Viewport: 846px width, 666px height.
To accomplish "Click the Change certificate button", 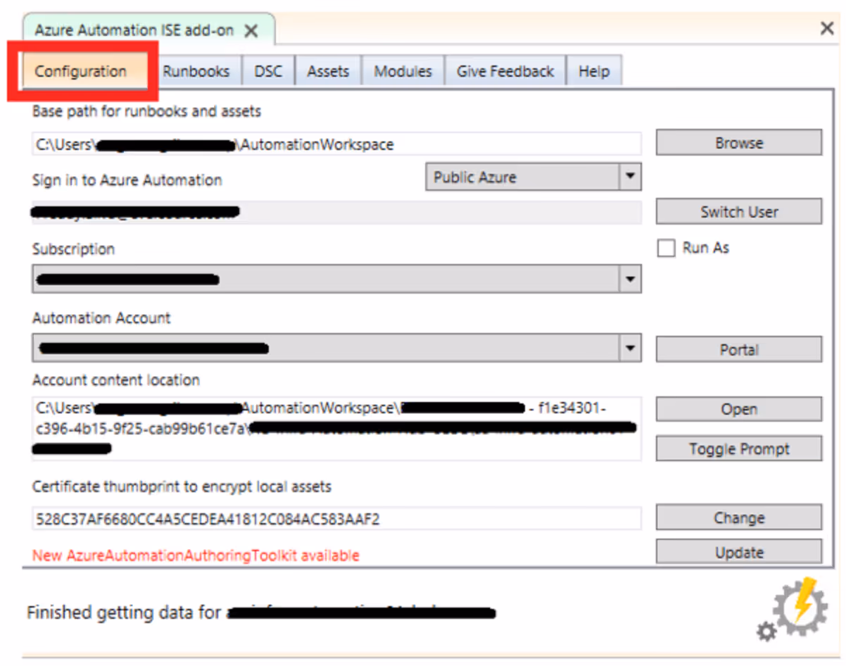I will [739, 517].
